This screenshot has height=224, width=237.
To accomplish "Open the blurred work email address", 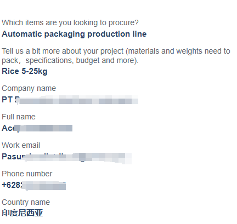I will point(66,157).
